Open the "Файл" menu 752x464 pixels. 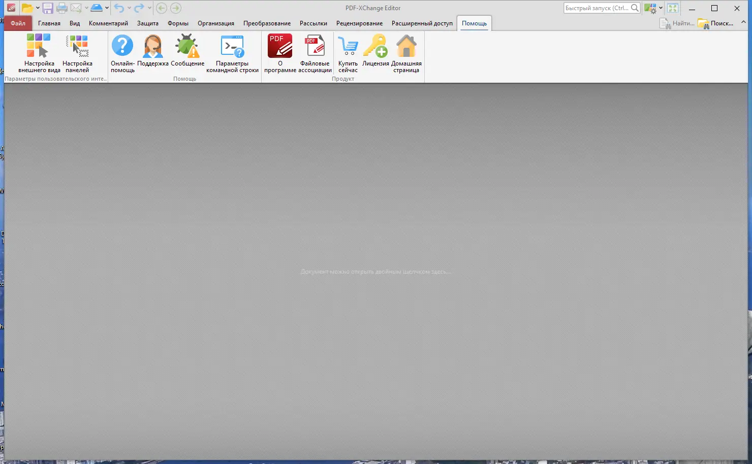tap(18, 23)
